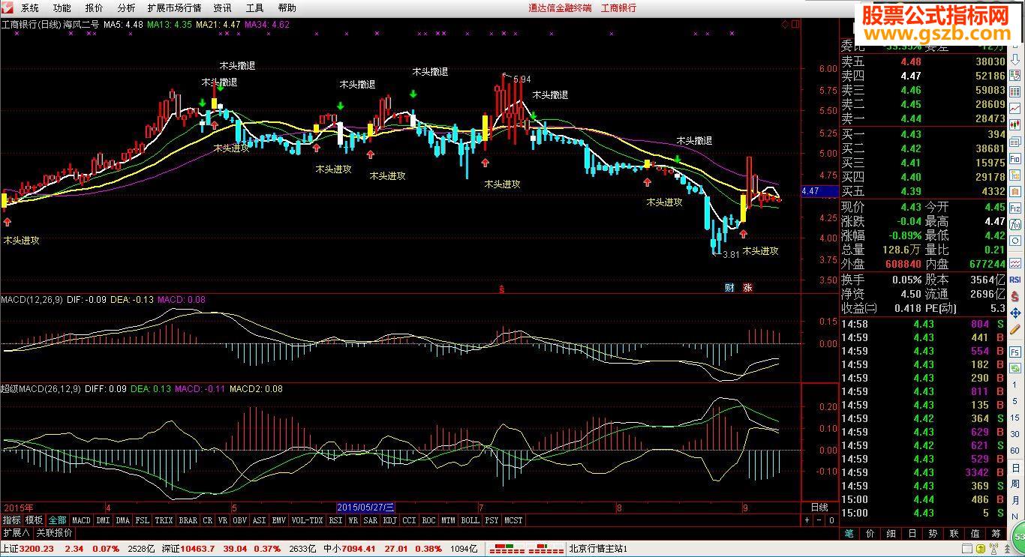Click the 日线 period button
The image size is (1025, 557).
tap(819, 508)
